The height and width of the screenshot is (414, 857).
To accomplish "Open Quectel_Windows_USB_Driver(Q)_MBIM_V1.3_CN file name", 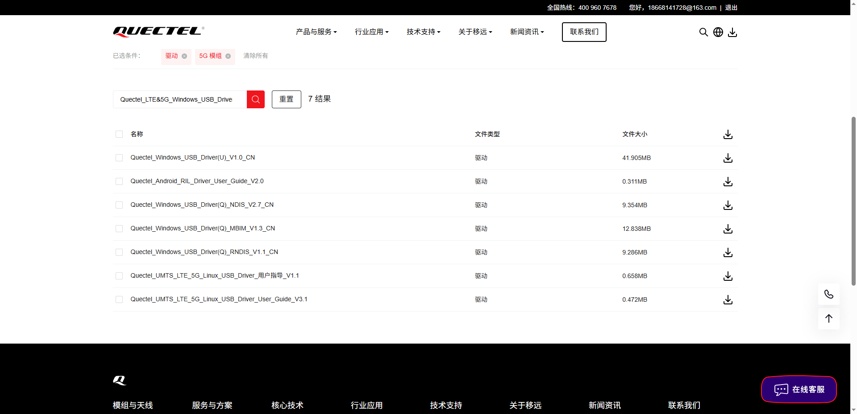I will (203, 228).
